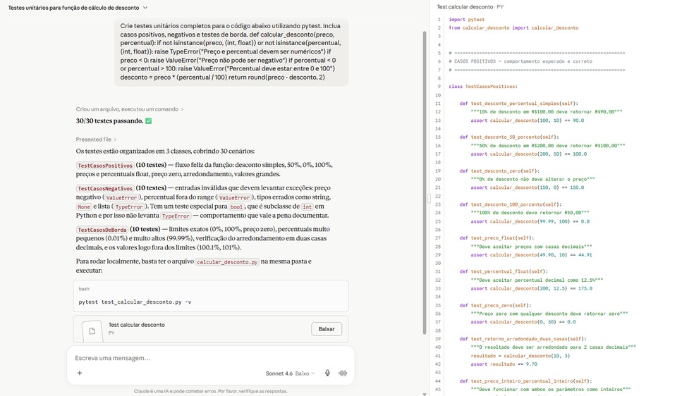The image size is (694, 396).
Task: Click the scrollbar down arrow at chat bottom
Action: tap(425, 394)
